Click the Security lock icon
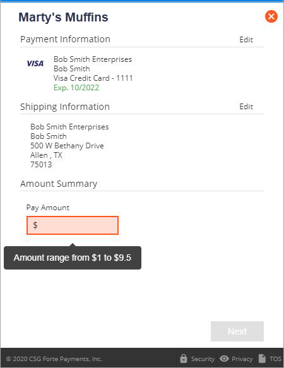This screenshot has width=284, height=368. point(184,359)
